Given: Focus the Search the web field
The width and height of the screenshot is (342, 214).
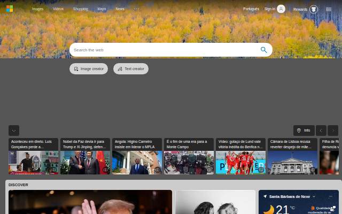Looking at the screenshot, I should pos(171,50).
